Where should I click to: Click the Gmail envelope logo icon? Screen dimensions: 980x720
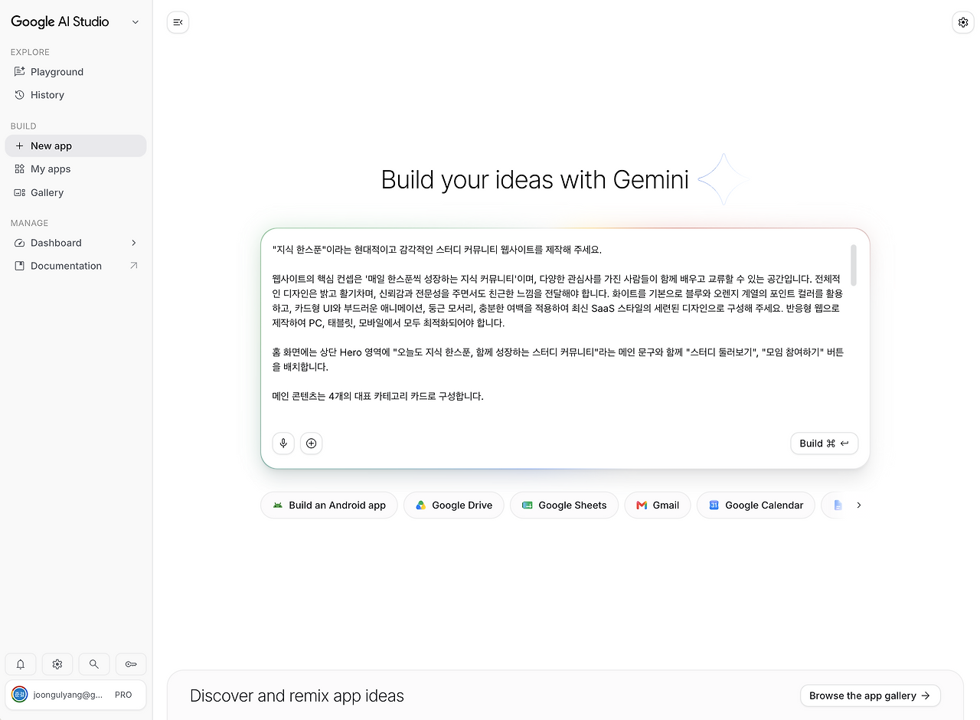[x=642, y=506]
